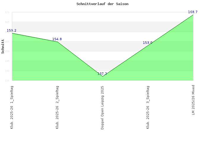The height and width of the screenshot is (149, 205).
Task: Click x-axis label Klub. 2025-26 2_Spieltag
Action: 57,107
